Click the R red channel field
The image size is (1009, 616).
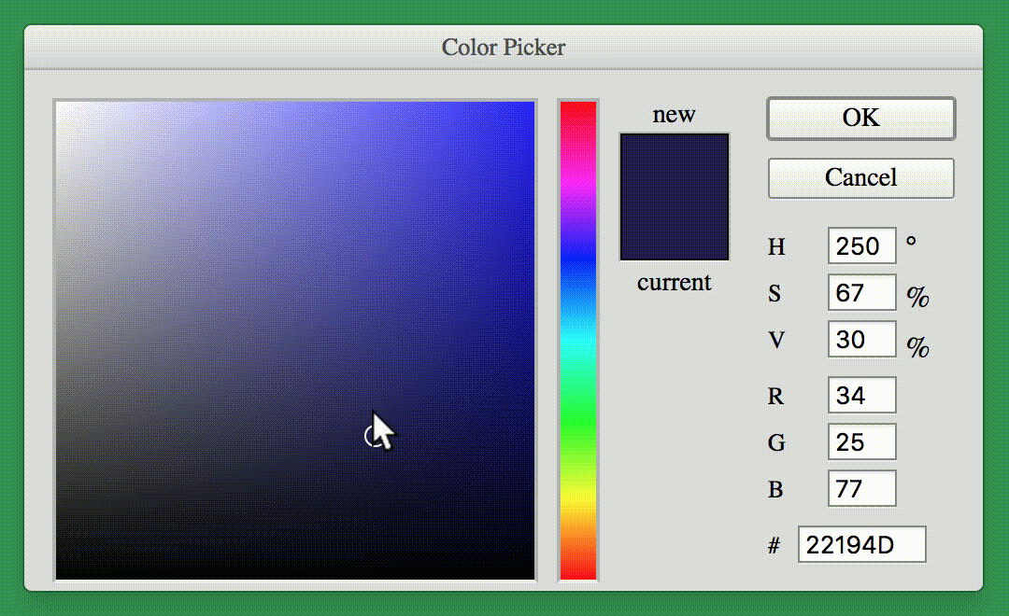(x=861, y=395)
